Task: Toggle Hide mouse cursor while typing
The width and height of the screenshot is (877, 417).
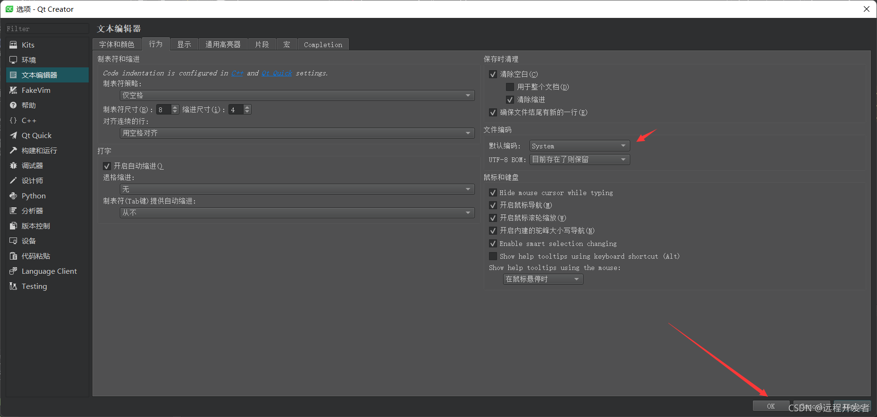Action: (493, 193)
